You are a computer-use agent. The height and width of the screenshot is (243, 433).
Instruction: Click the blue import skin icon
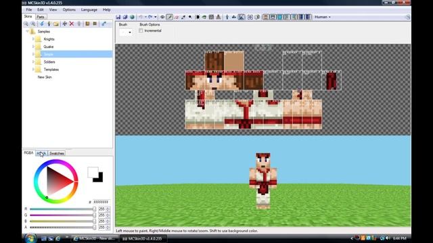(x=42, y=24)
